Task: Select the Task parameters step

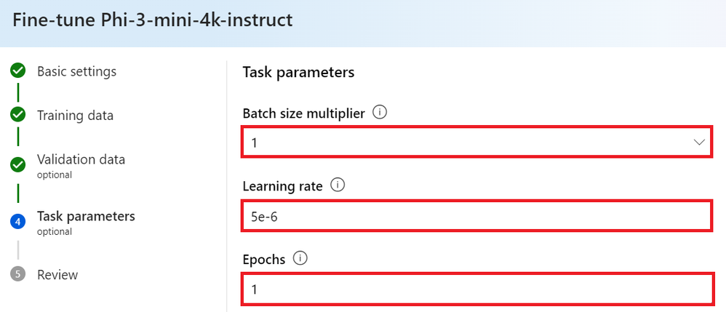Action: (x=86, y=216)
